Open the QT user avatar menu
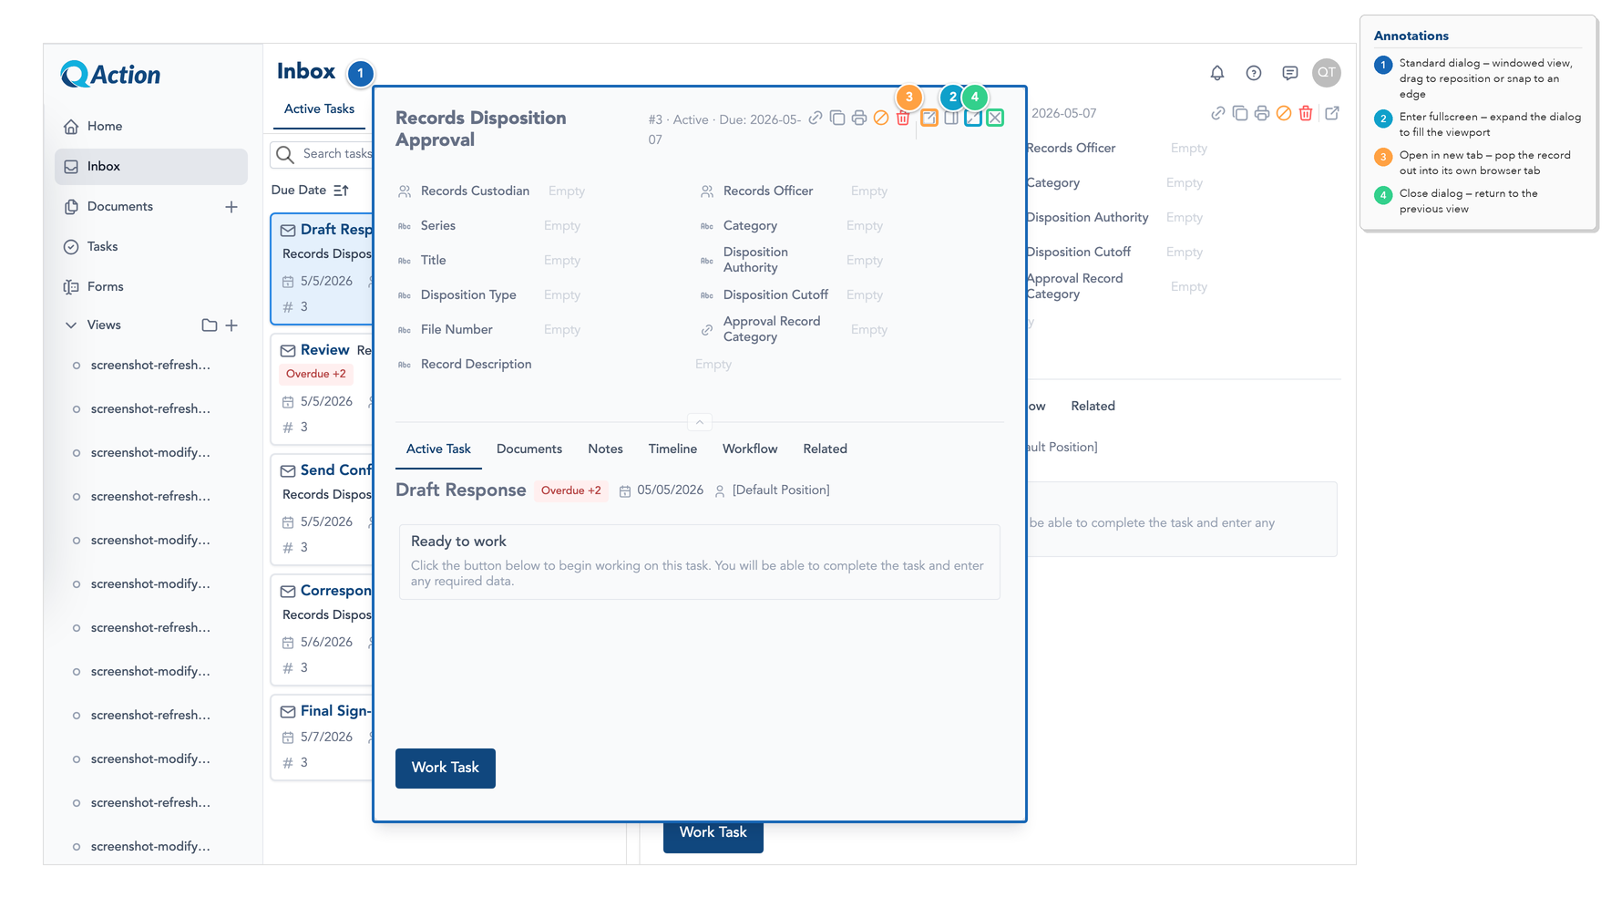1611x908 pixels. (x=1327, y=73)
